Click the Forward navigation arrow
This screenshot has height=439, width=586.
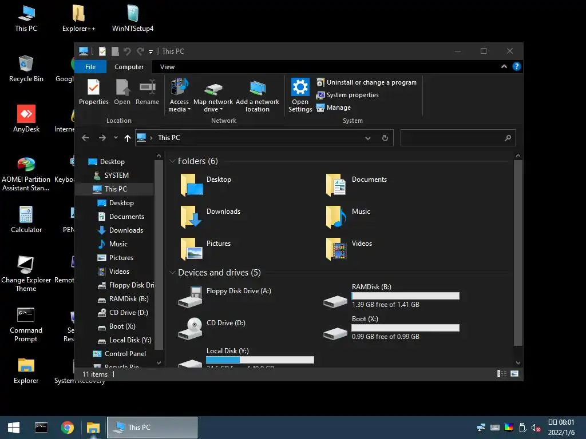click(102, 138)
